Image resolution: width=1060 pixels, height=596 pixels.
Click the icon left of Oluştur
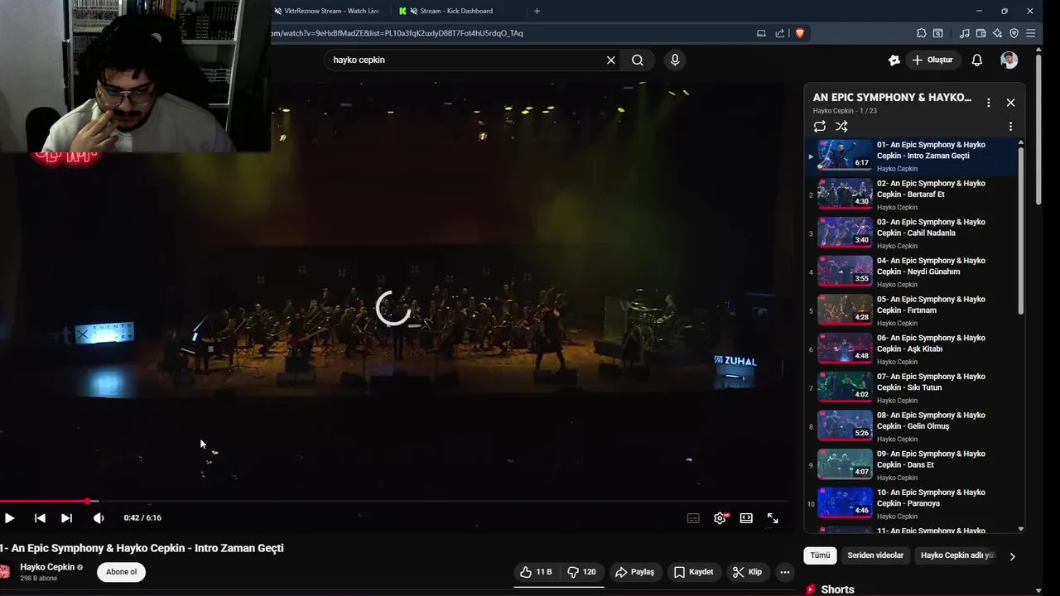pyautogui.click(x=894, y=60)
